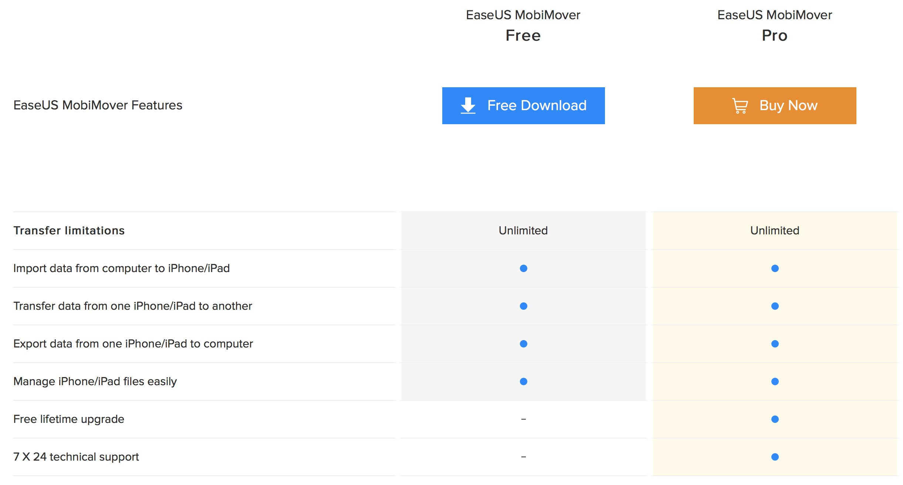Click Unlimited in the Free column
The image size is (903, 485).
523,231
